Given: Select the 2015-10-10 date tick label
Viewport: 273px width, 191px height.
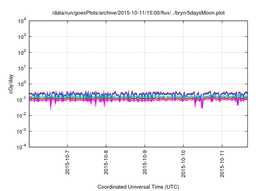Looking at the screenshot, I should click(x=183, y=166).
